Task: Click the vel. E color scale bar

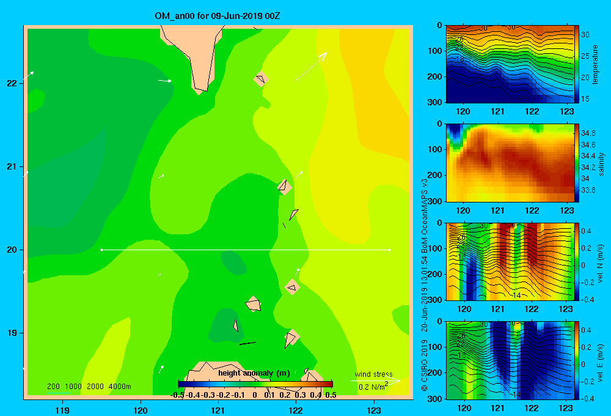Action: tap(577, 360)
